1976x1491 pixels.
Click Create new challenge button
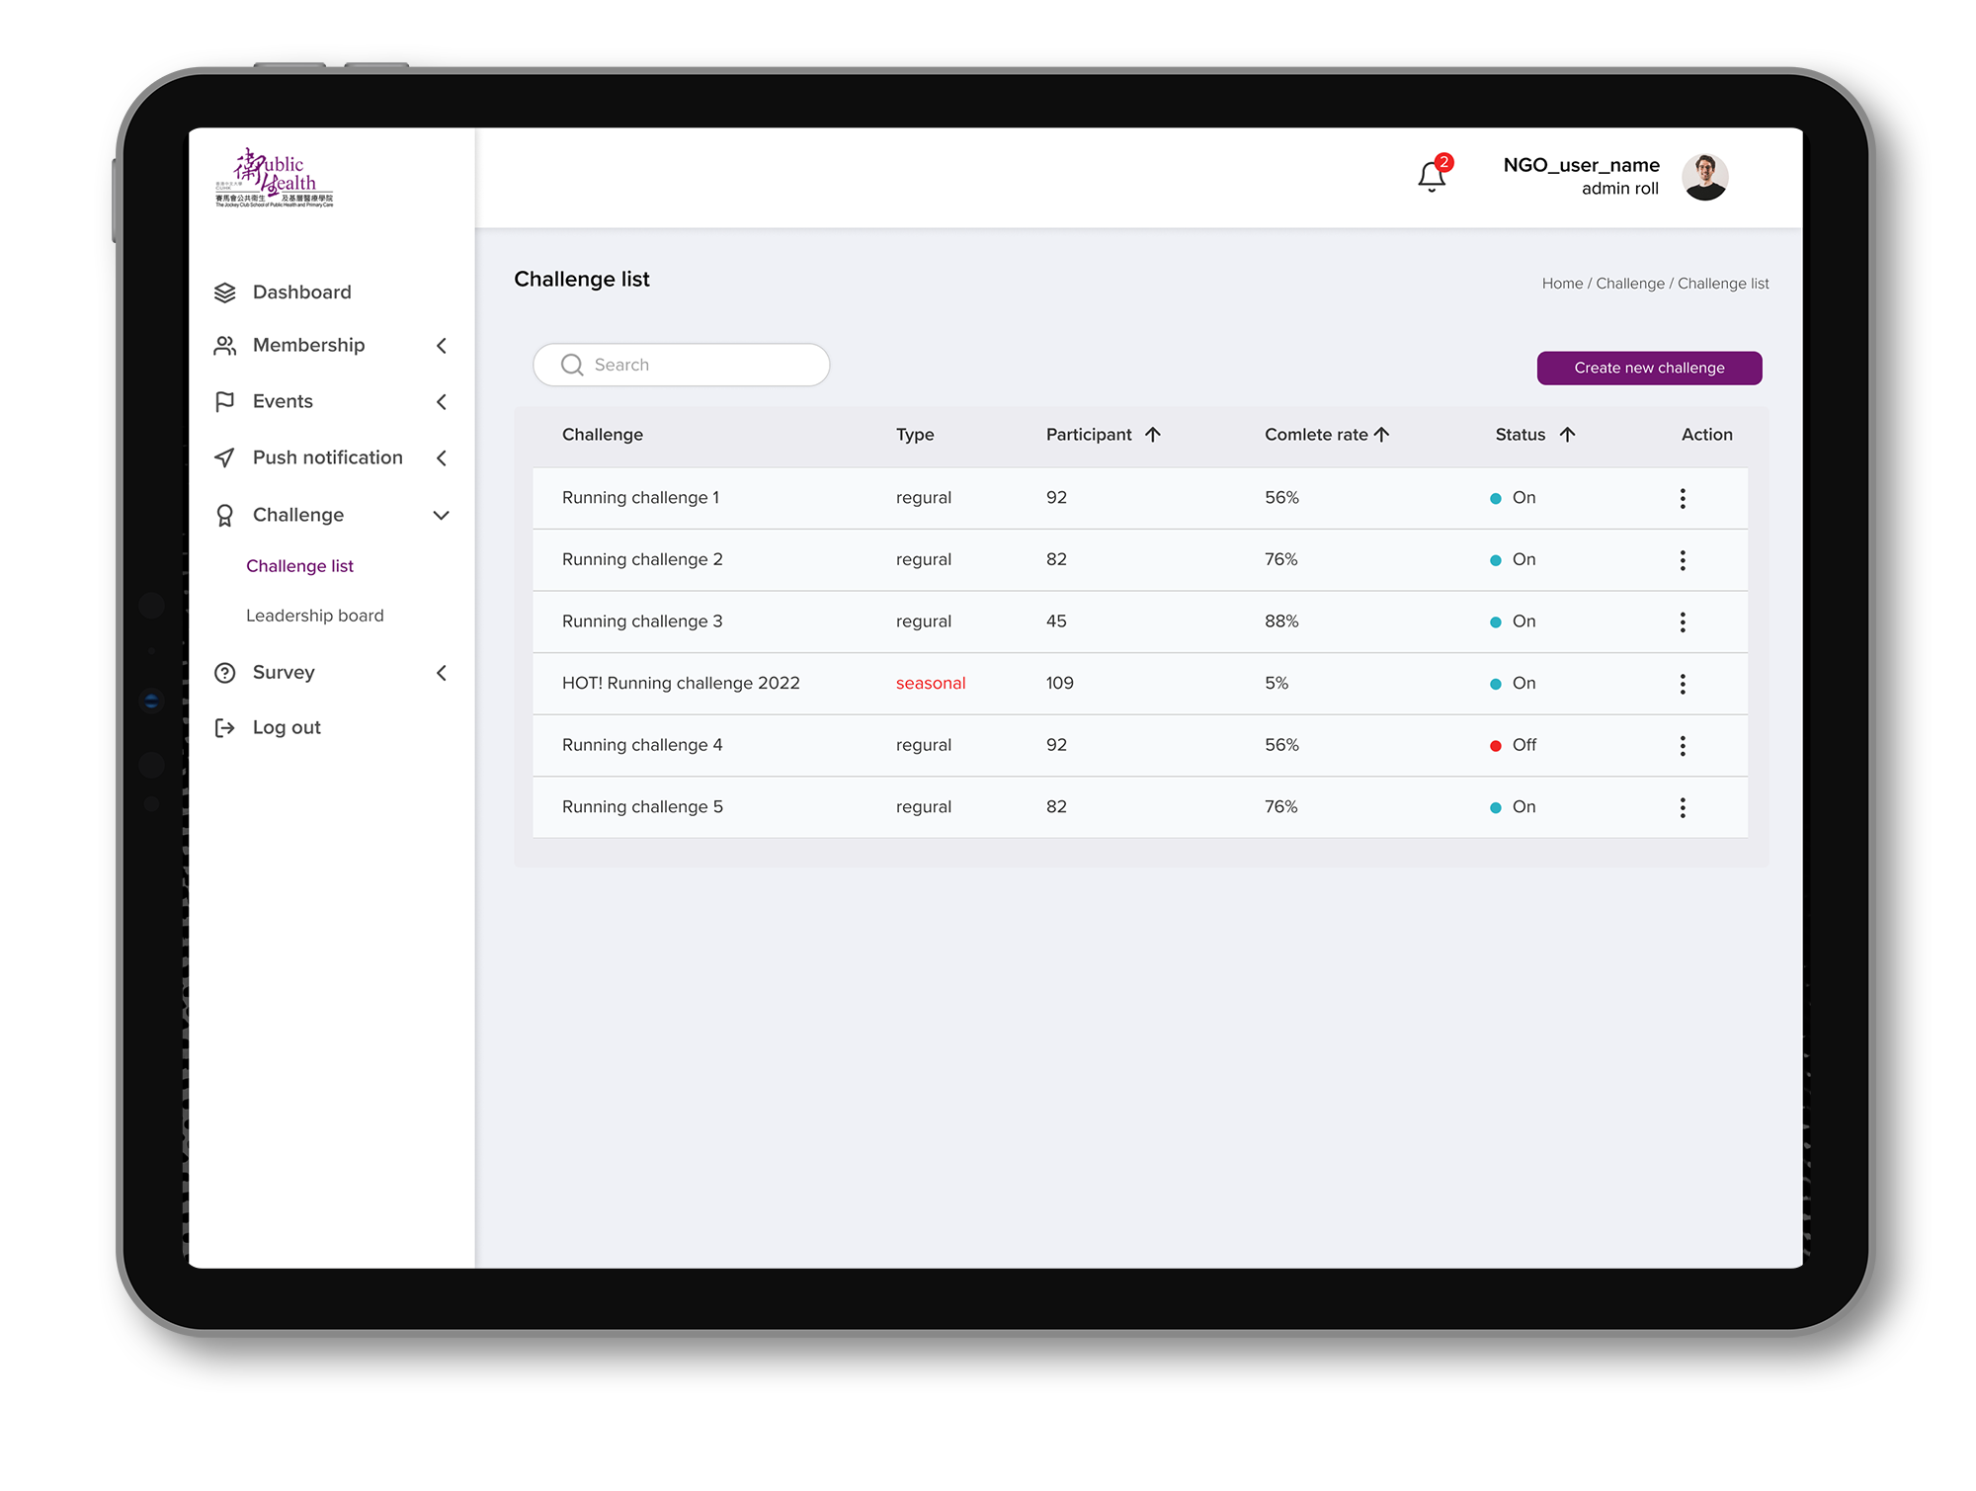(x=1649, y=368)
